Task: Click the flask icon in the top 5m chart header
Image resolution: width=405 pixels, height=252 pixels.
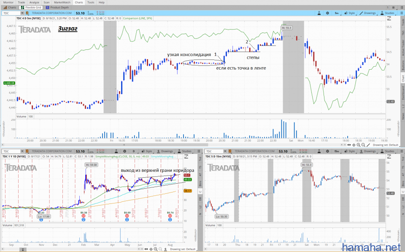Action: coord(319,13)
